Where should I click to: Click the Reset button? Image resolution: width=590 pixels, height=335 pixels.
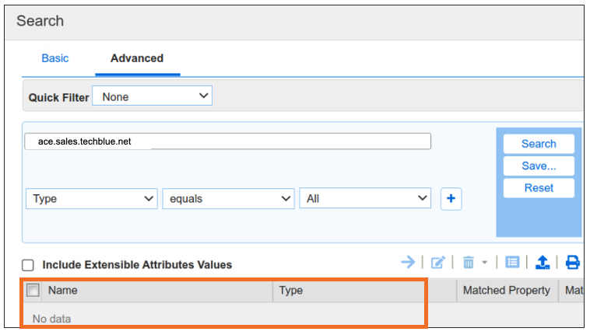point(539,188)
